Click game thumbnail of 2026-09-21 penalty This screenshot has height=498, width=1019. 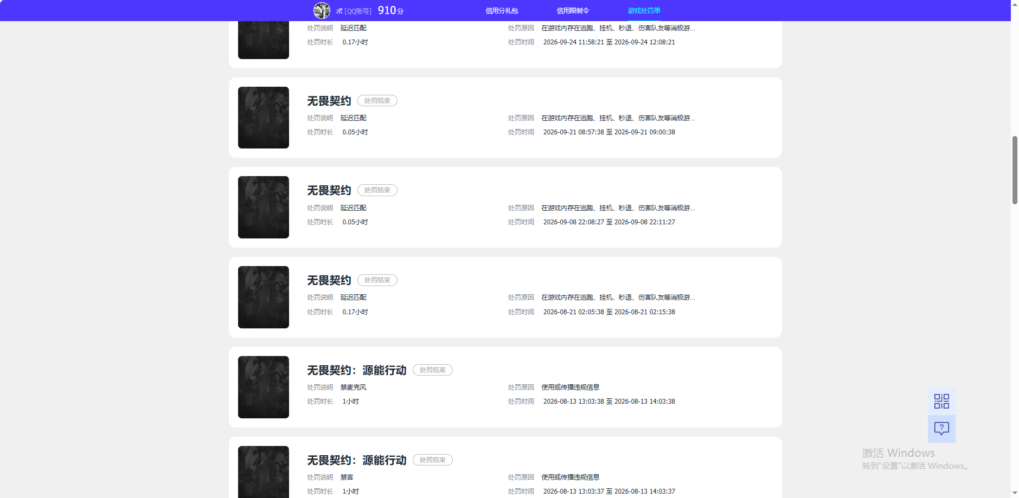click(x=264, y=118)
